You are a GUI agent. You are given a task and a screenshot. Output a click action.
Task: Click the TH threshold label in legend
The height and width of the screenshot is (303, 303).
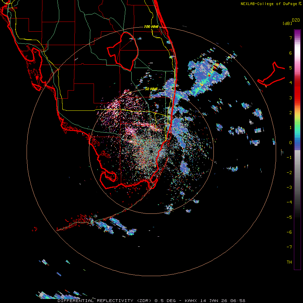click(x=289, y=262)
